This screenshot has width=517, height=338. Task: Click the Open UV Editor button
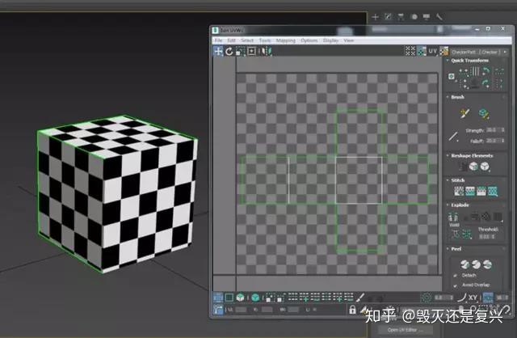click(x=402, y=330)
